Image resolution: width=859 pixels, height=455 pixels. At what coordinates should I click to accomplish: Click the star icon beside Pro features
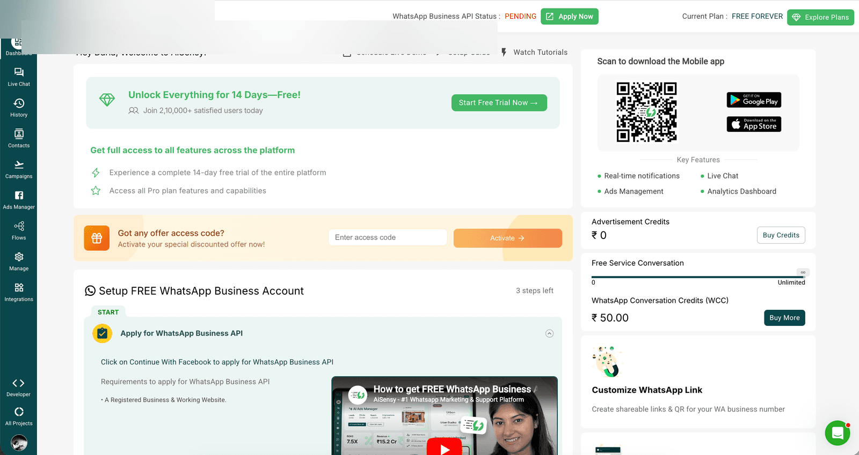coord(96,191)
